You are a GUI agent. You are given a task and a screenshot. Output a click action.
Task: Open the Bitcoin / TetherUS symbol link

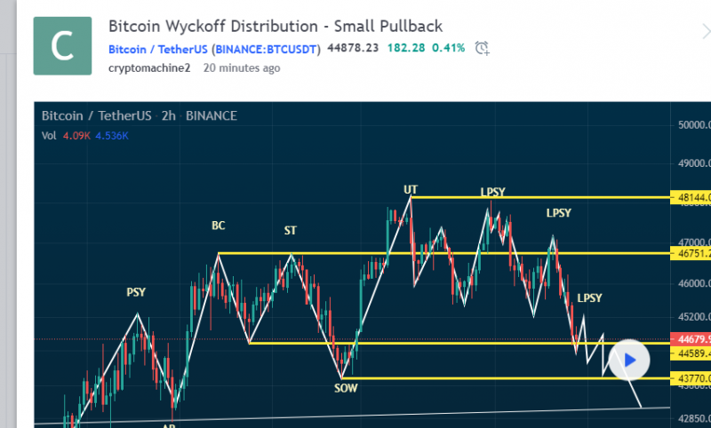click(x=214, y=49)
